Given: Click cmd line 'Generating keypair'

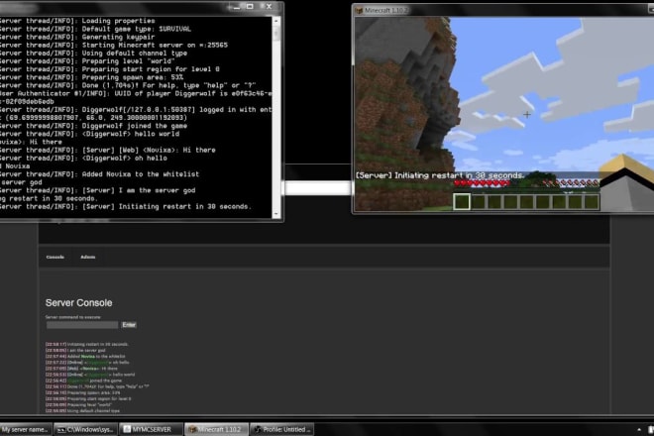Looking at the screenshot, I should click(118, 37).
